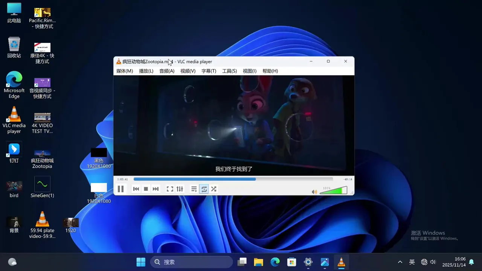Click the taskbar 搜索 search box
The height and width of the screenshot is (271, 482).
[191, 262]
